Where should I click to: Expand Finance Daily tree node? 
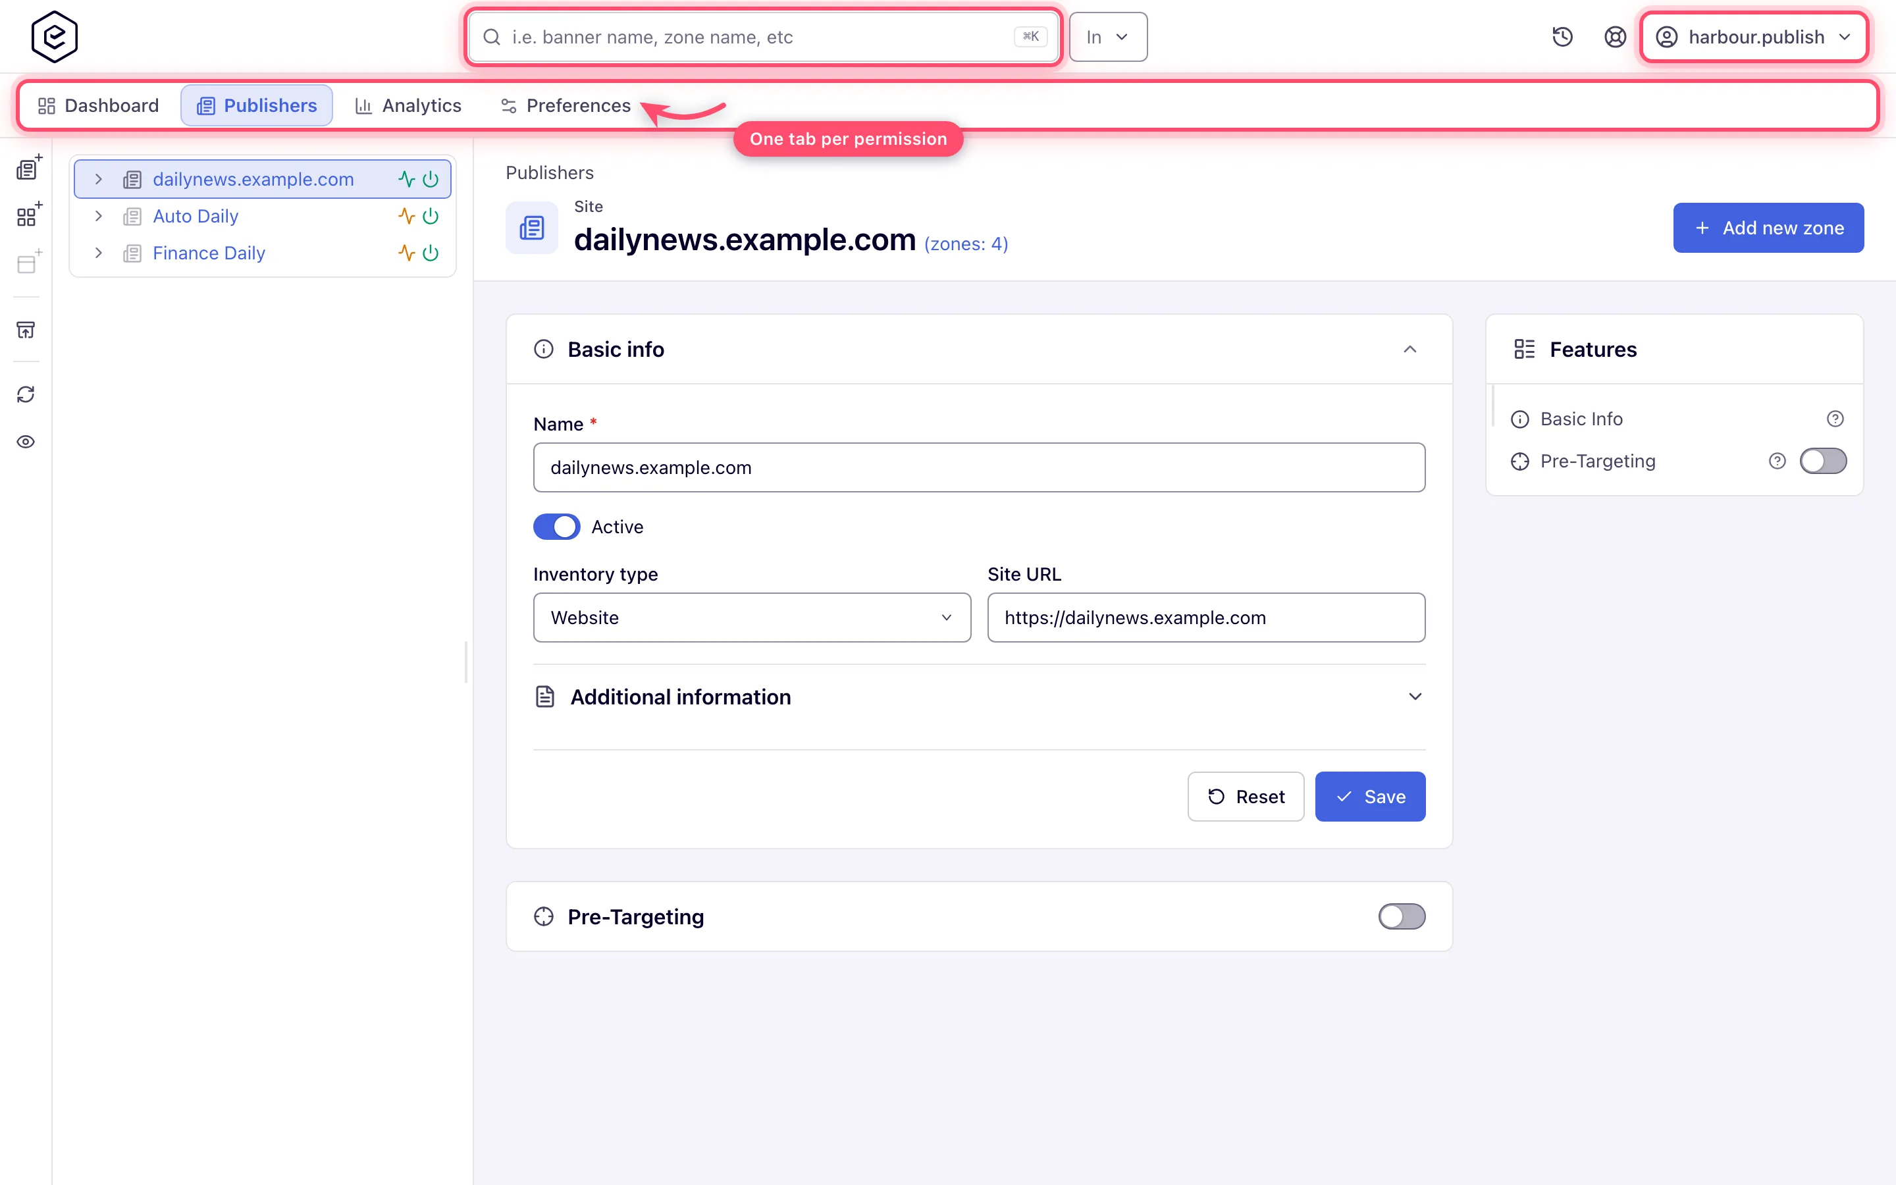click(99, 253)
